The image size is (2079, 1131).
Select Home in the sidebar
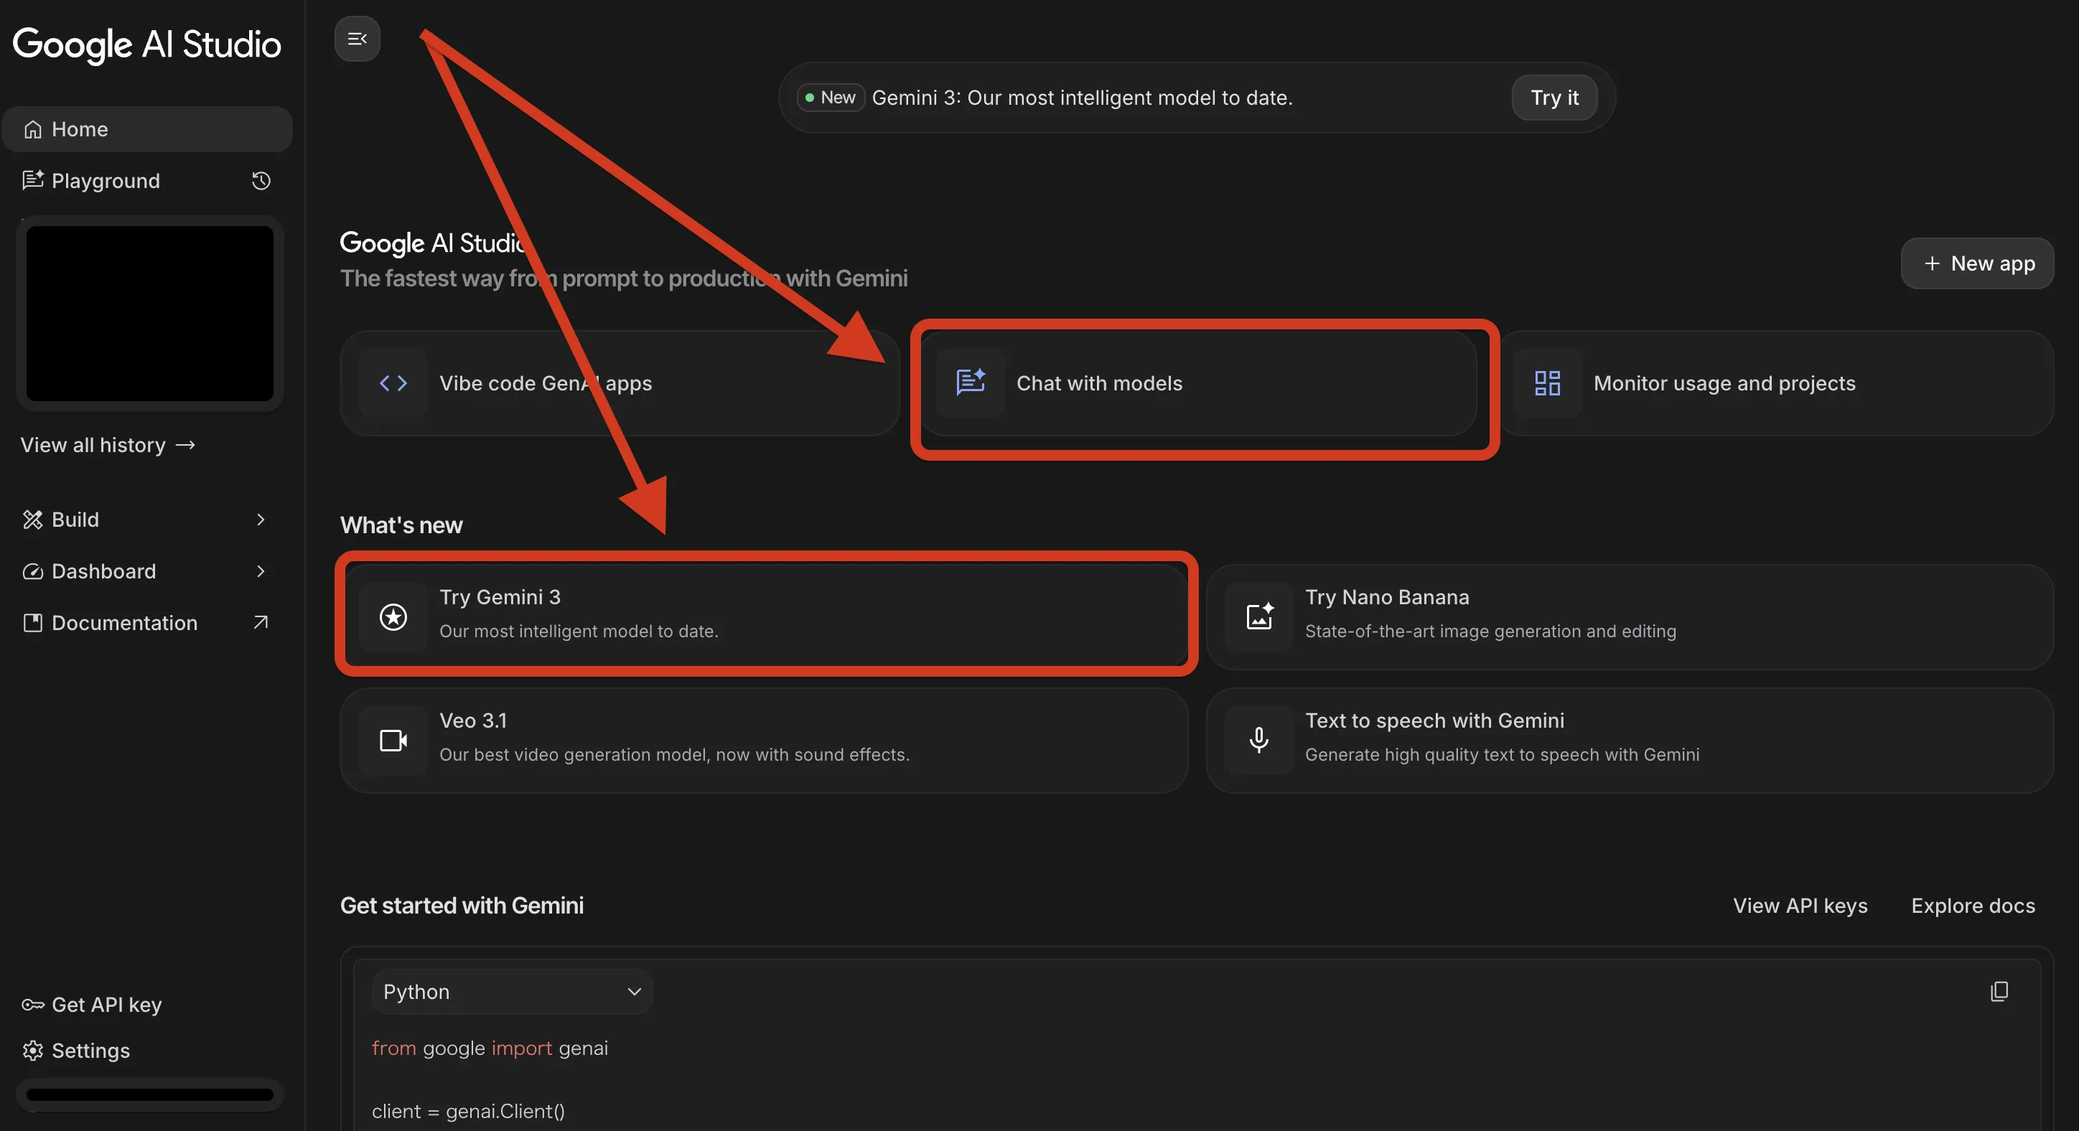click(x=79, y=129)
